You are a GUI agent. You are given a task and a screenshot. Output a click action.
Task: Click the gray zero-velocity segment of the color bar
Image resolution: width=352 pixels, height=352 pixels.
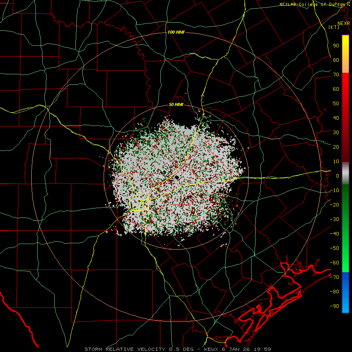click(x=345, y=173)
